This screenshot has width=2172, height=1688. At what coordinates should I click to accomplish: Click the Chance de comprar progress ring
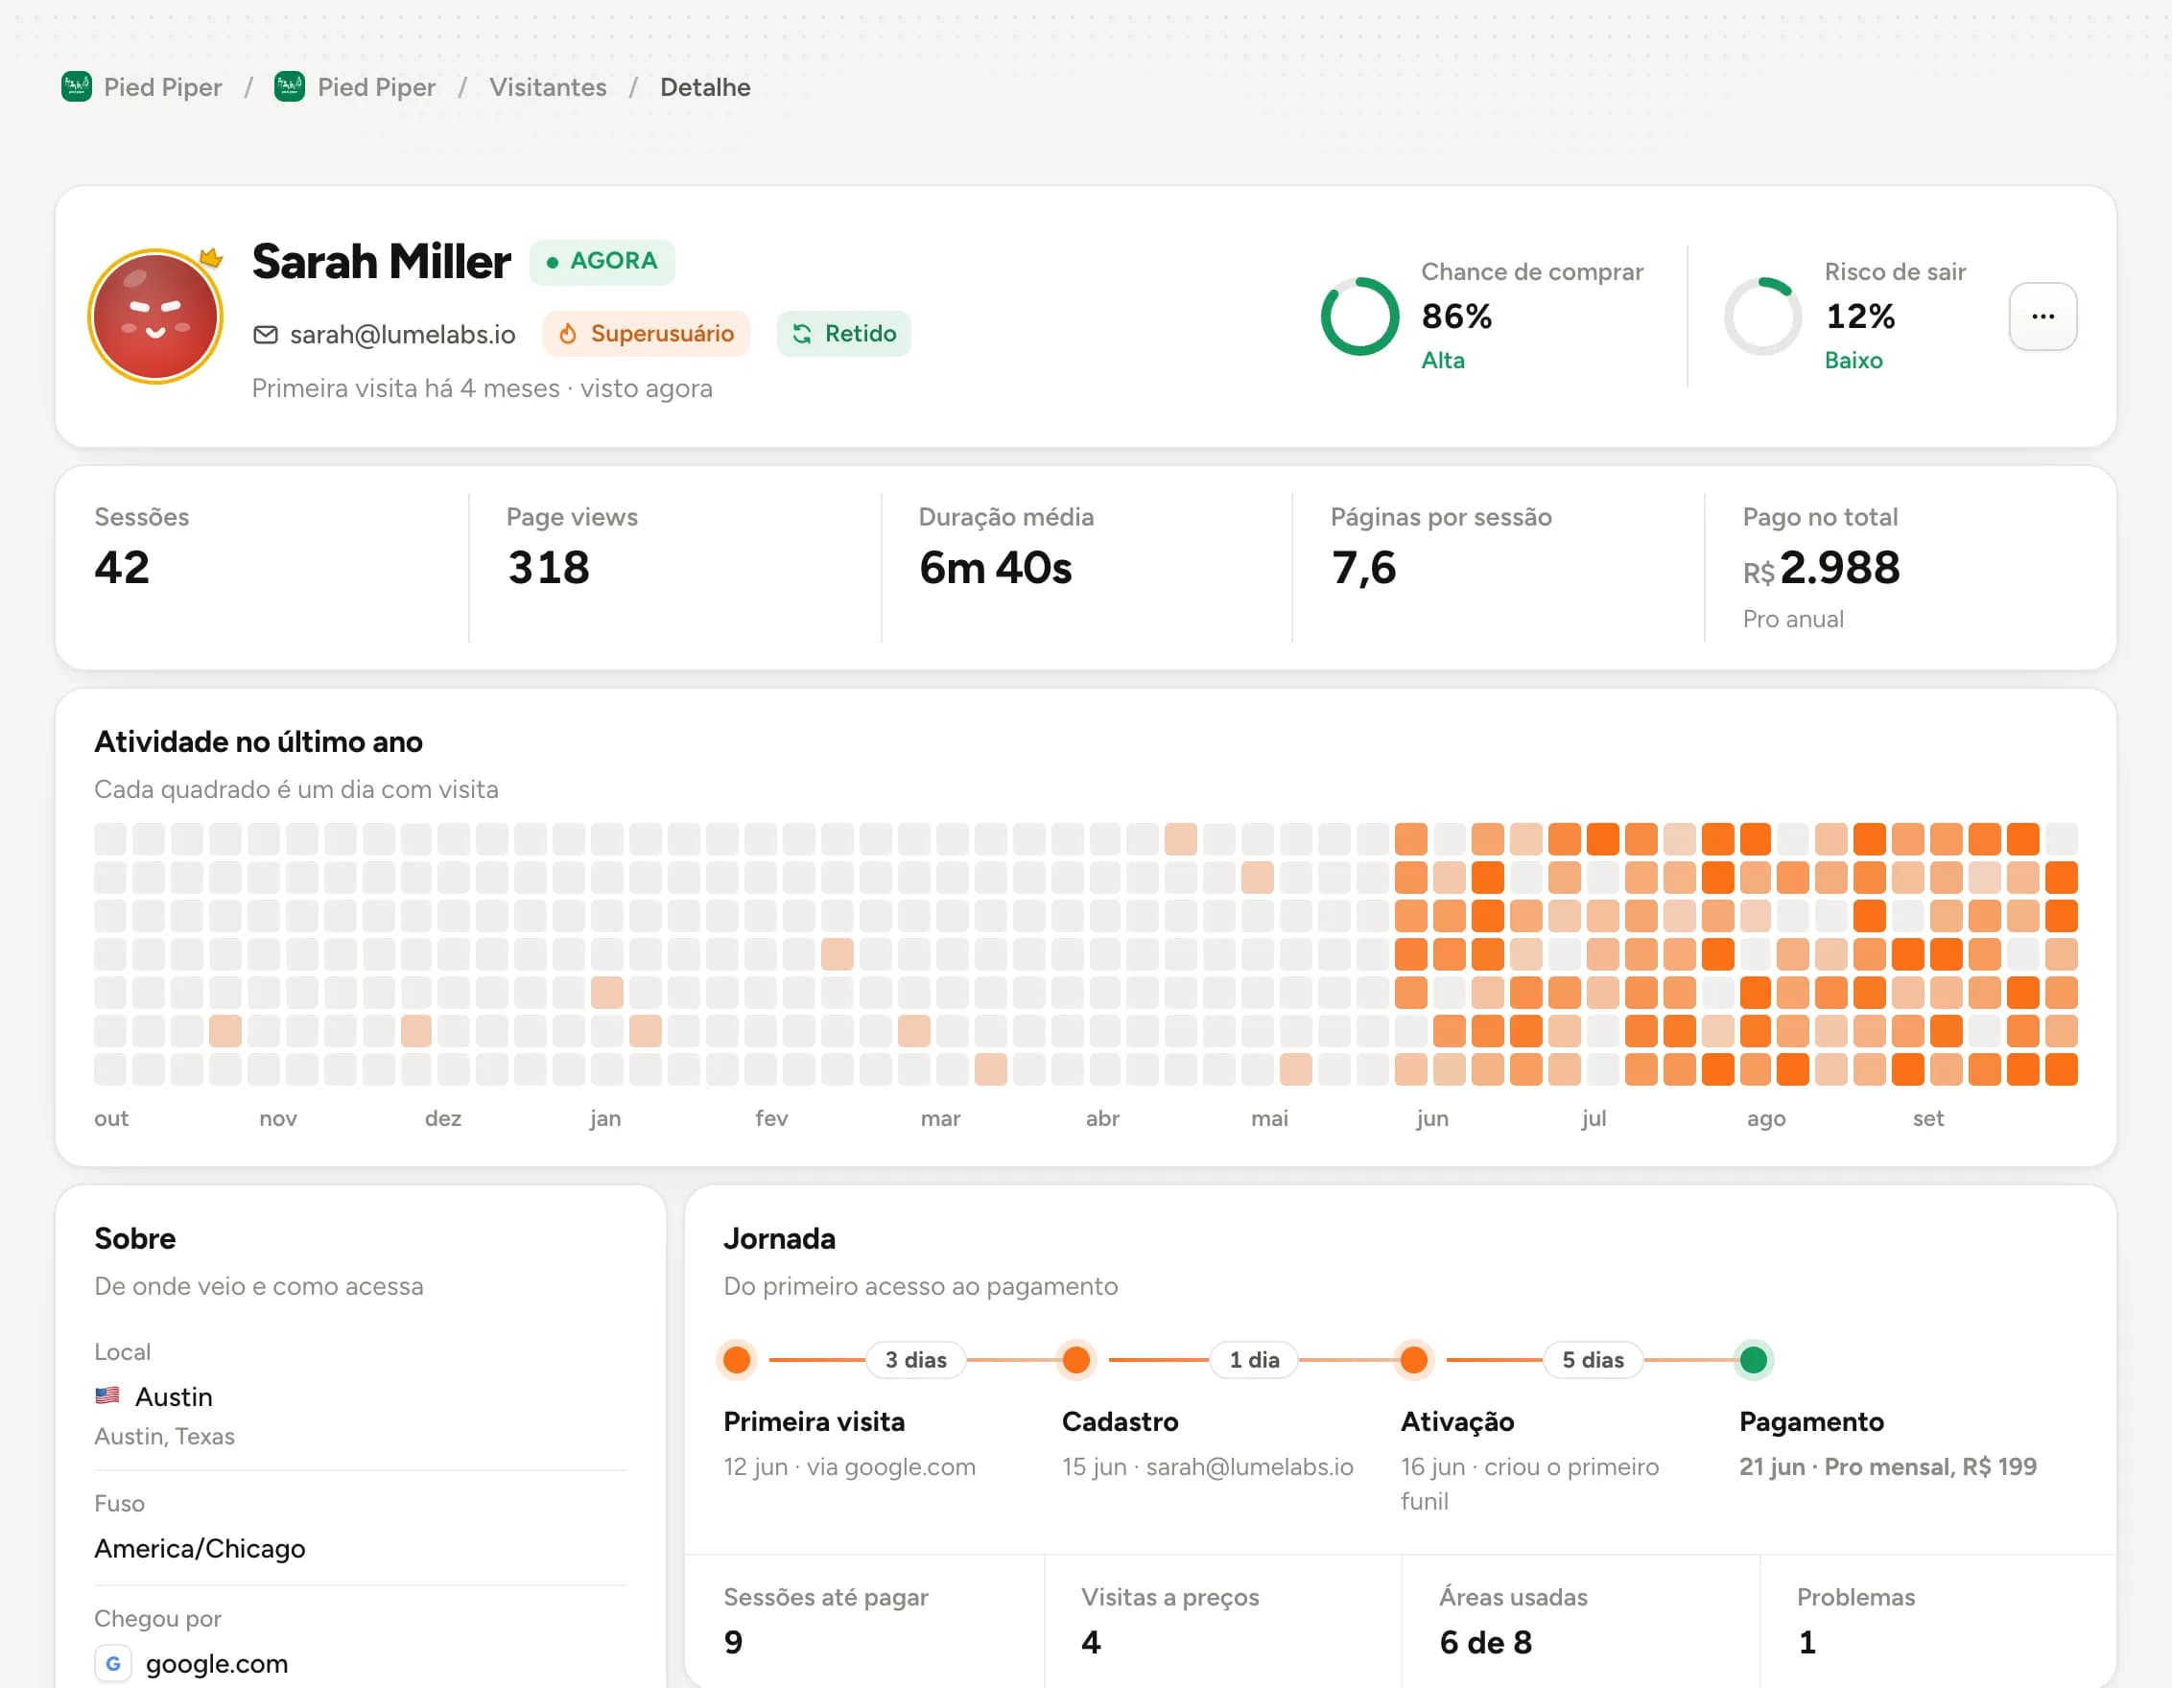1359,316
